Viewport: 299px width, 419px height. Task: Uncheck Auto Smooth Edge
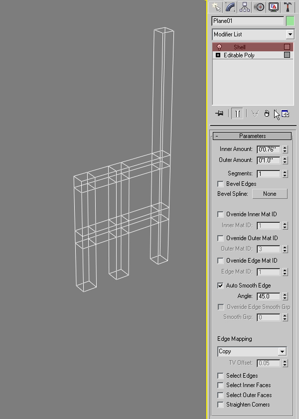click(x=221, y=285)
